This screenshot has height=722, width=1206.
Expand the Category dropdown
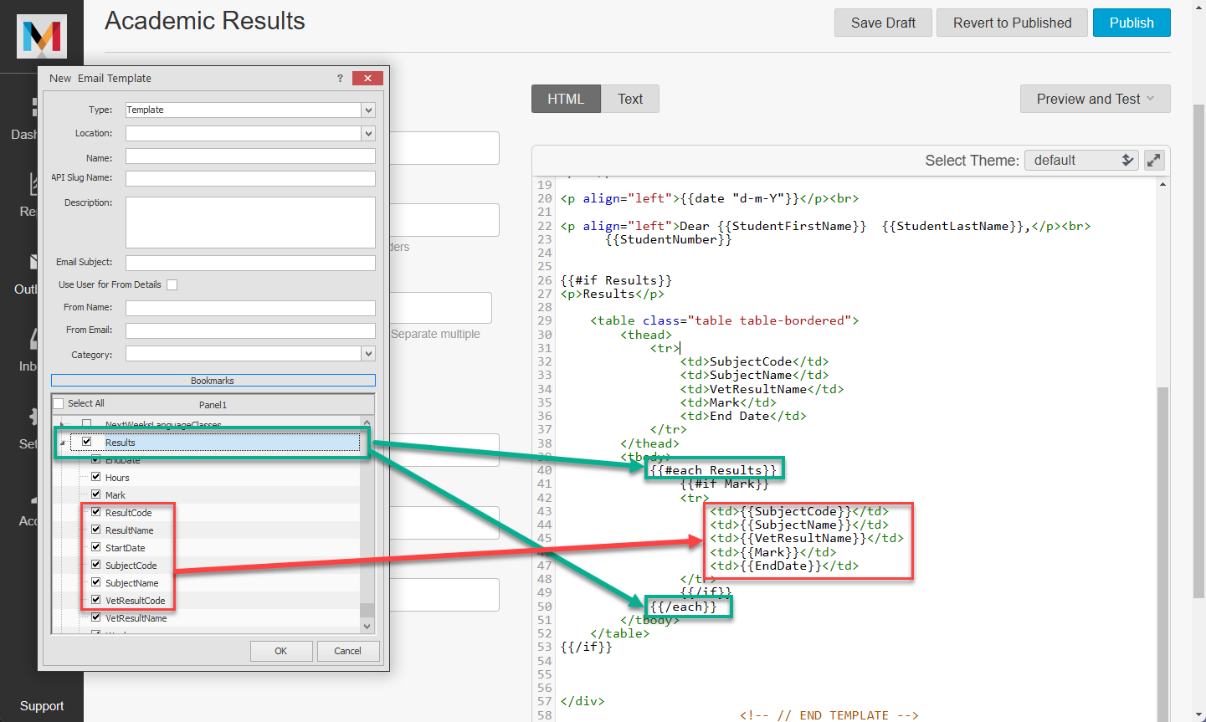(x=368, y=354)
